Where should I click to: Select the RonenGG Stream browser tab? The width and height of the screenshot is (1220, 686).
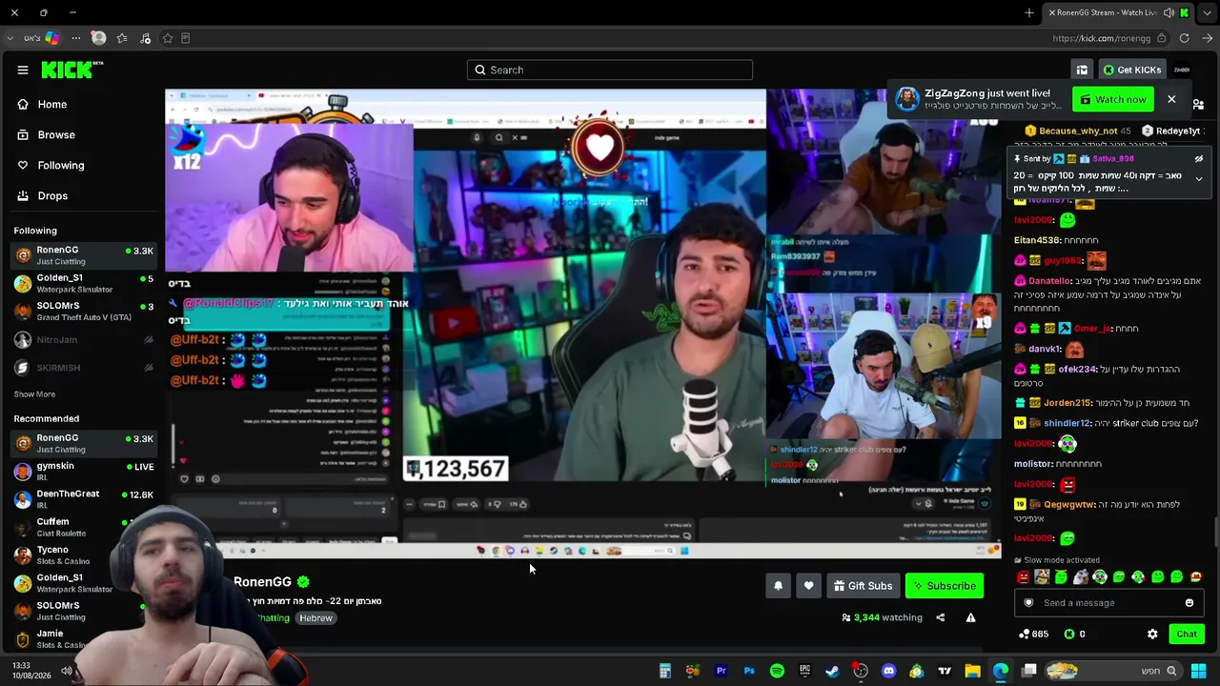click(1118, 12)
